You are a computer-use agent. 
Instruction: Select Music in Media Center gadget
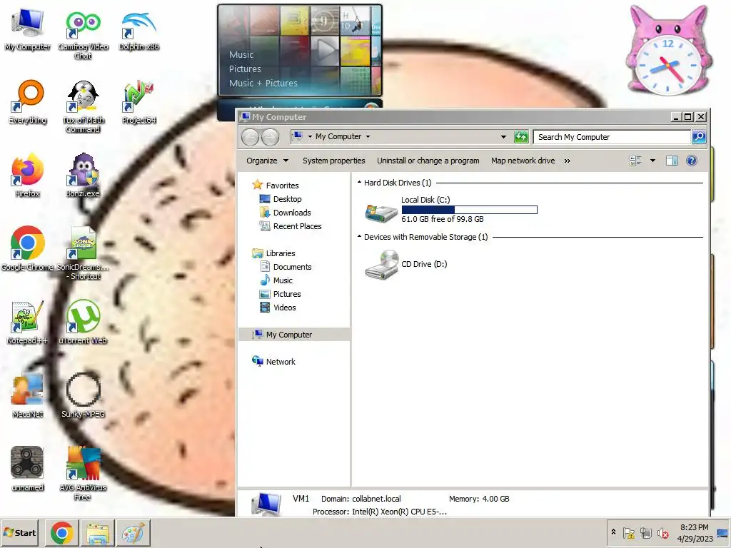(241, 54)
